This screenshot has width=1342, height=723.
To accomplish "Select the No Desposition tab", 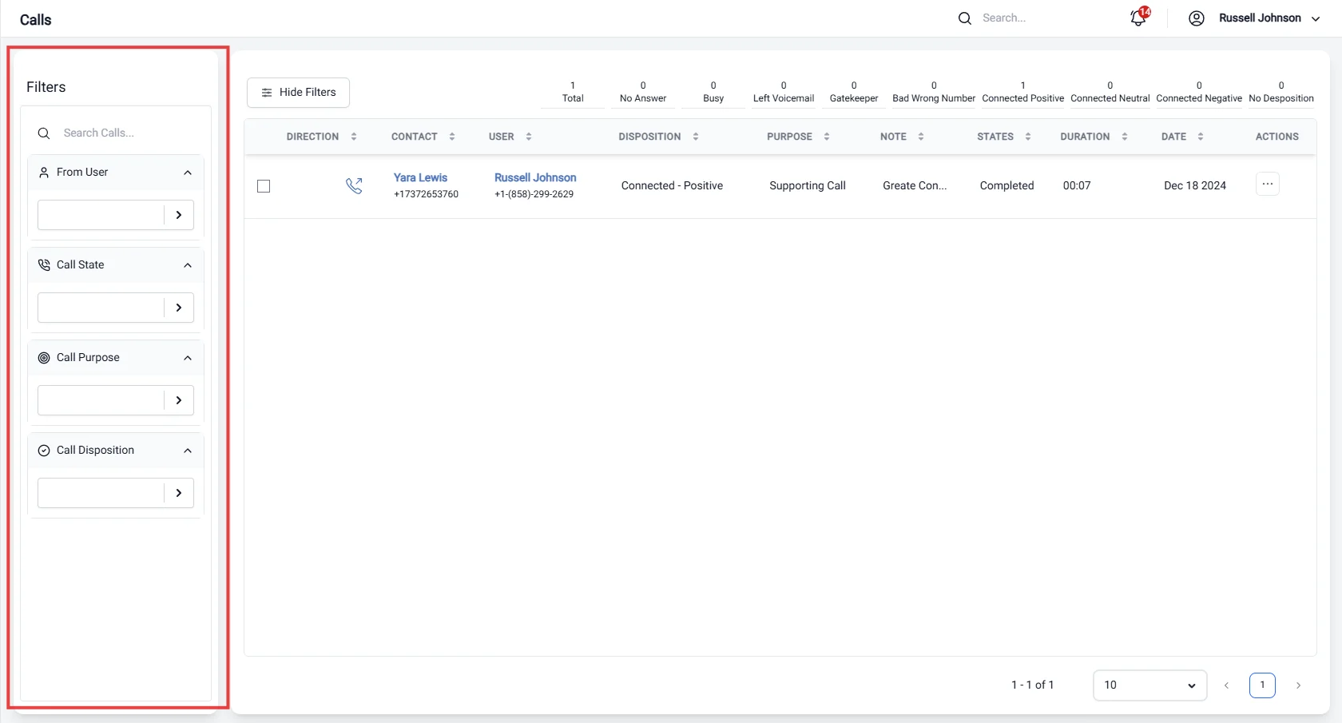I will coord(1281,92).
